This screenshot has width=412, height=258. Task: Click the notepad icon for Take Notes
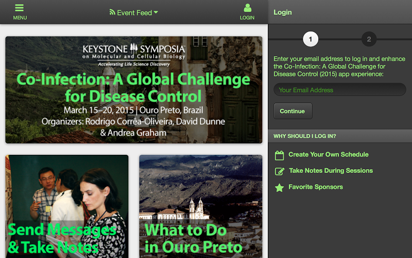[280, 171]
